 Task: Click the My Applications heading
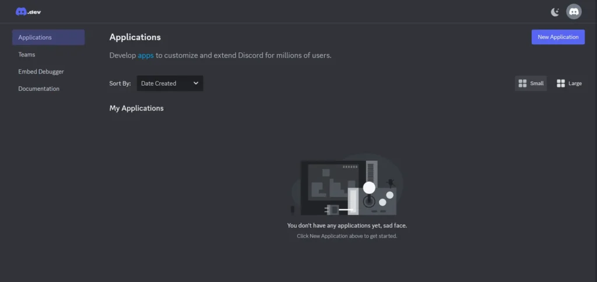(x=136, y=108)
